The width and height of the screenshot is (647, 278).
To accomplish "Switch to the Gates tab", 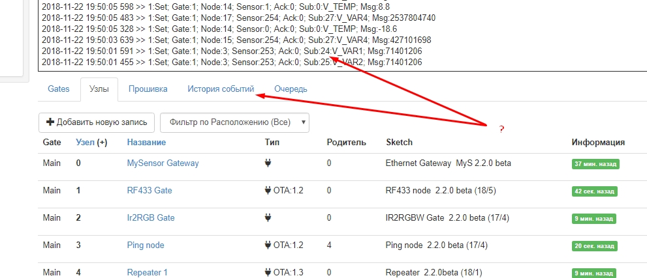I will point(59,89).
